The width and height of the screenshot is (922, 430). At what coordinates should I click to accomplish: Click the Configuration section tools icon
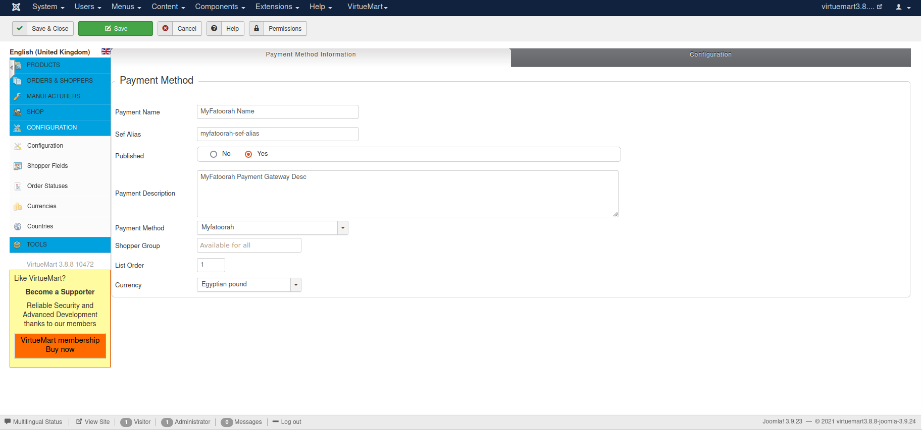[x=18, y=128]
